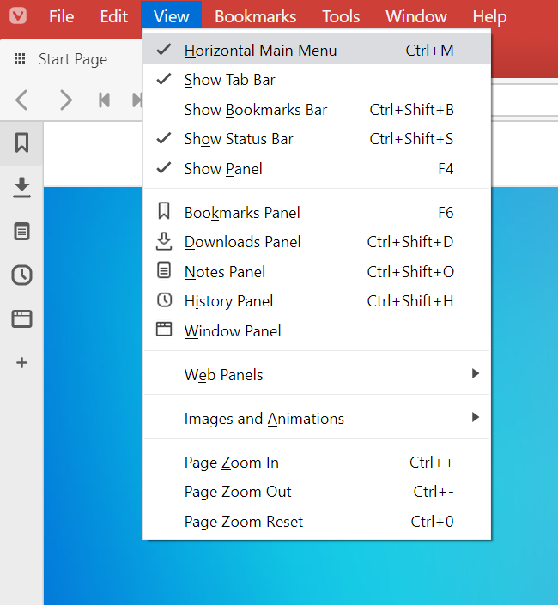Image resolution: width=558 pixels, height=605 pixels.
Task: Toggle Horizontal Main Menu option
Action: pyautogui.click(x=317, y=50)
